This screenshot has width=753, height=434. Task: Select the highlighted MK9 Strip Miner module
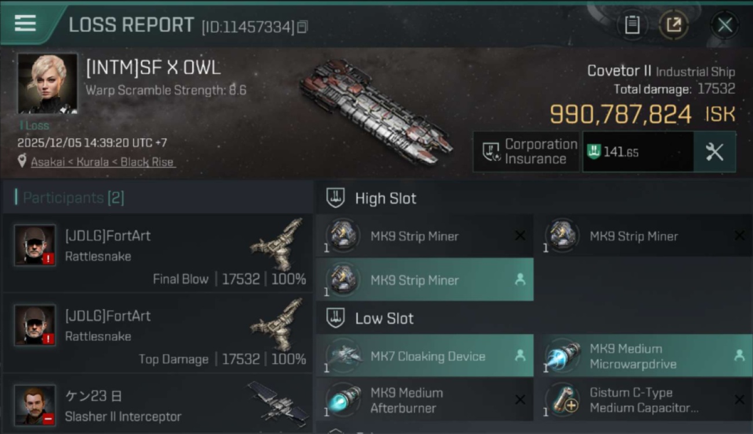425,280
